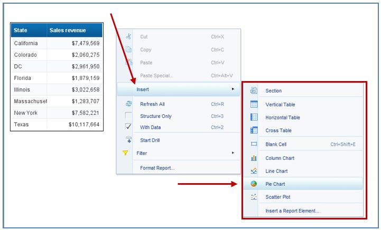Image resolution: width=381 pixels, height=230 pixels.
Task: Click the $3,022,658 revenue value
Action: (86, 89)
